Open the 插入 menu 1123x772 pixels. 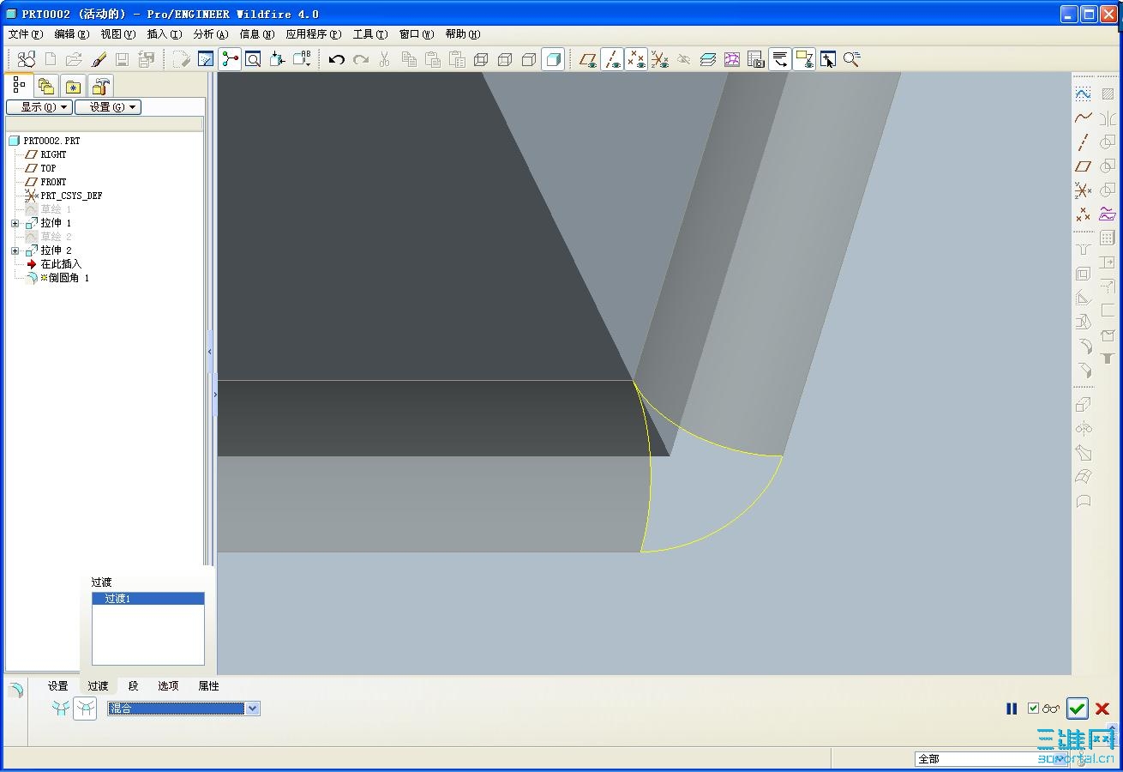[x=164, y=34]
